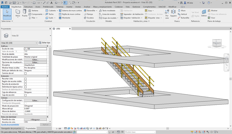
Task: Open the Ayuda de propiedades link
Action: pyautogui.click(x=10, y=124)
